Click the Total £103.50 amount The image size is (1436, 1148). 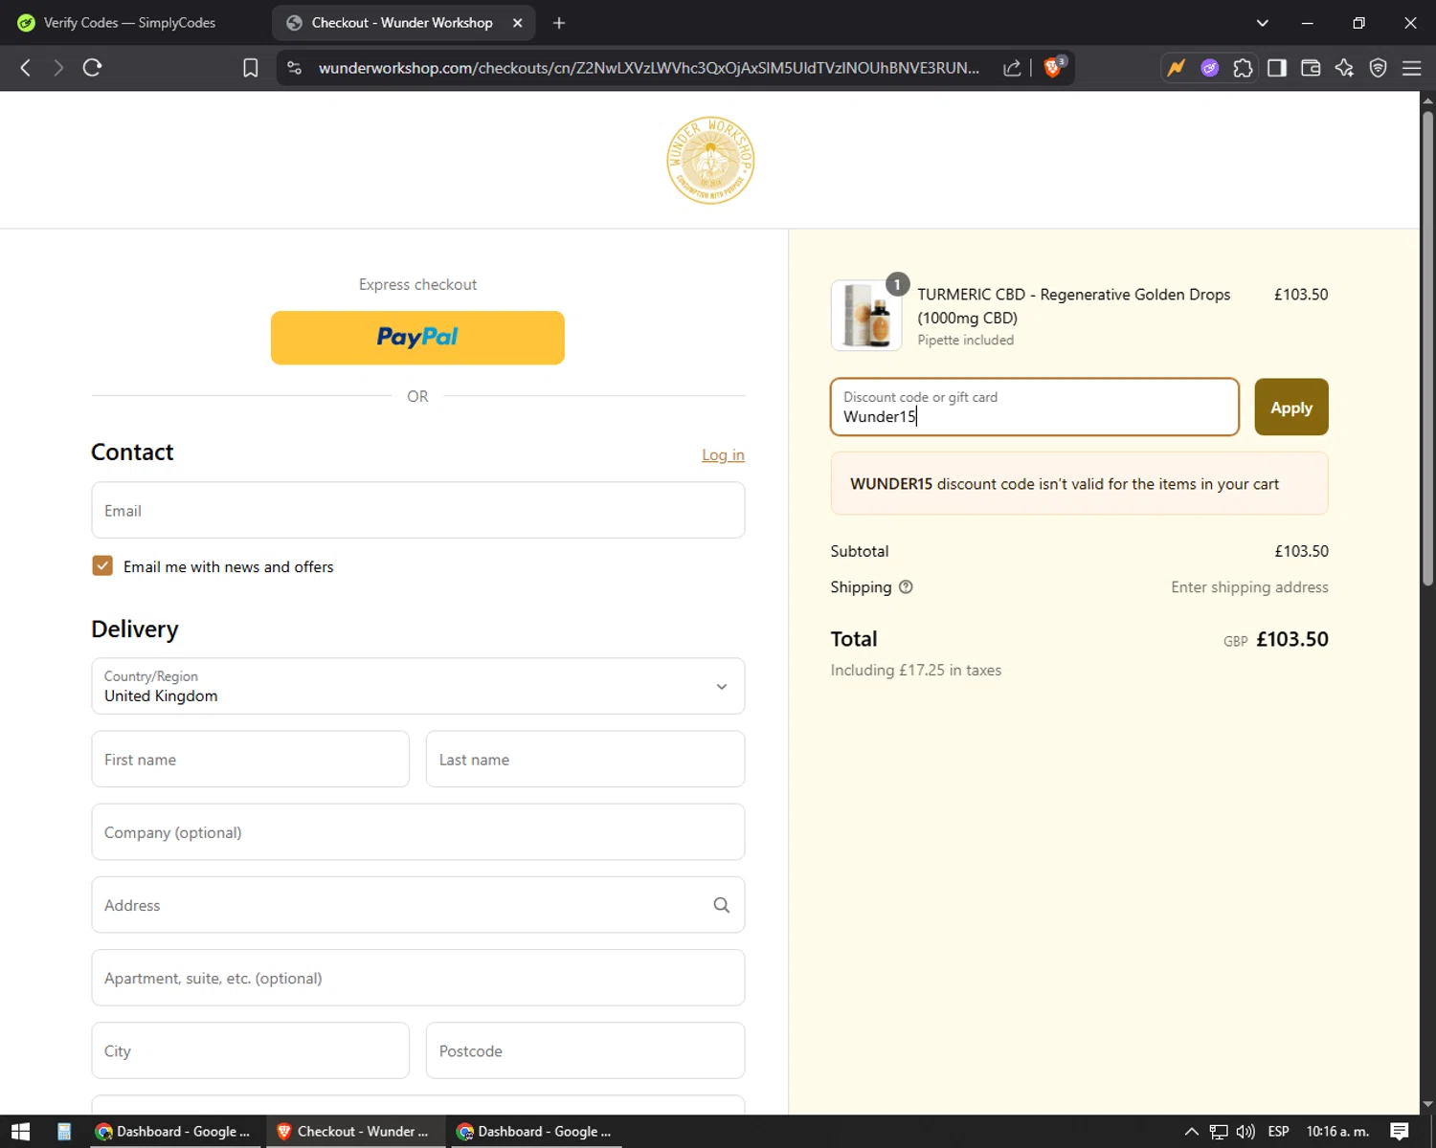1291,639
